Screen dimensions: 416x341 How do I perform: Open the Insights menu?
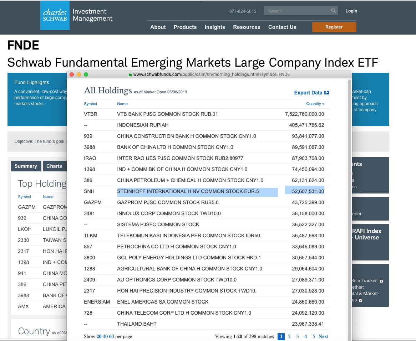point(215,27)
